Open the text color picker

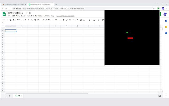pyautogui.click(x=73, y=20)
